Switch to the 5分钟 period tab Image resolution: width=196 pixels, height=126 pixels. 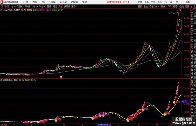19,6
